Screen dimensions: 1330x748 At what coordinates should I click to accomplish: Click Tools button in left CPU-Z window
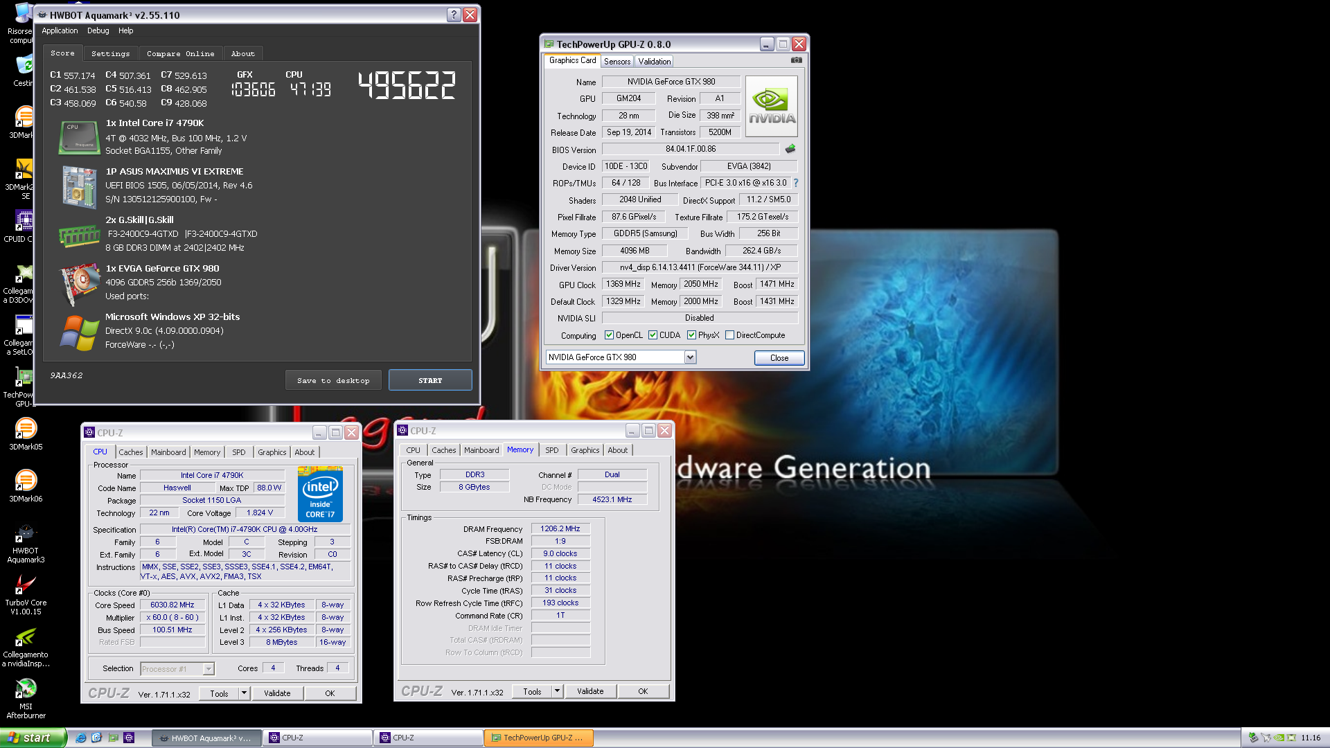coord(219,693)
